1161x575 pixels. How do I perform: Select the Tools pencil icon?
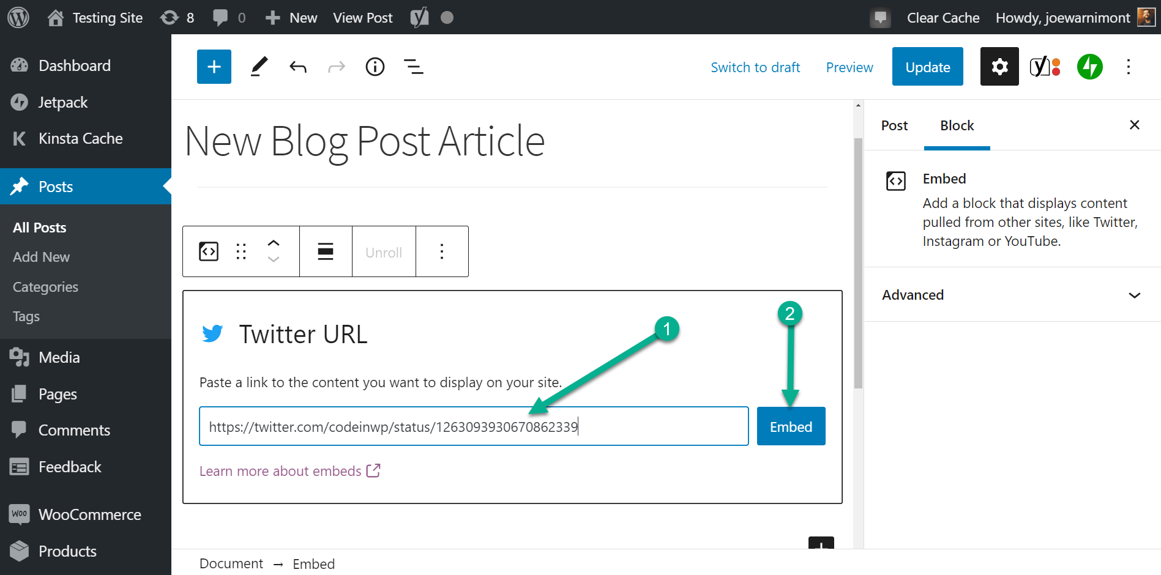pyautogui.click(x=259, y=67)
